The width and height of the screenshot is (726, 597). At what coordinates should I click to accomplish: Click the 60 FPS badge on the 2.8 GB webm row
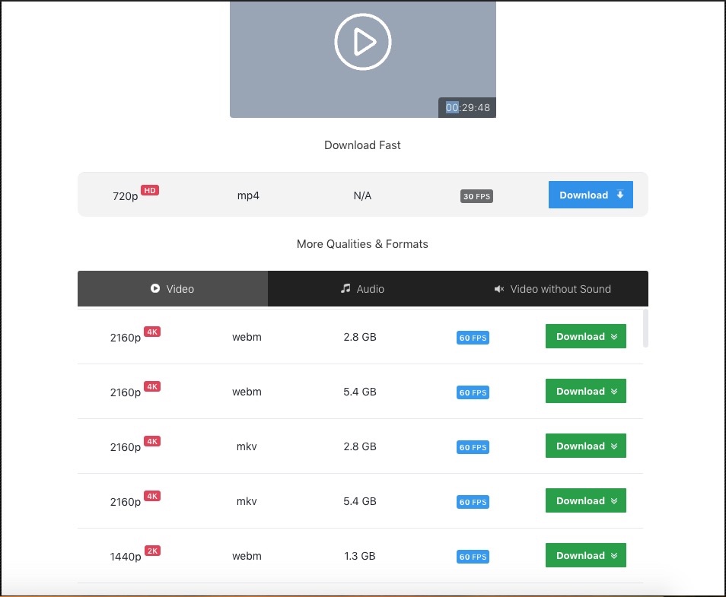[473, 337]
